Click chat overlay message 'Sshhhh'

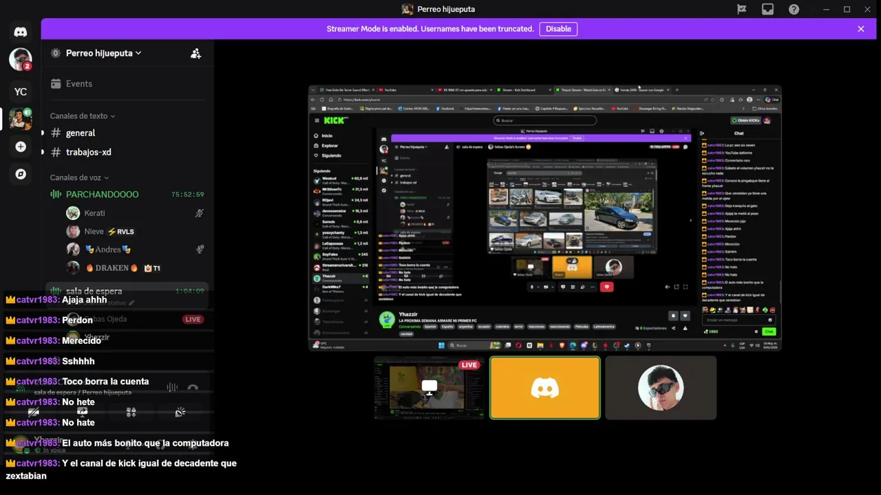78,361
